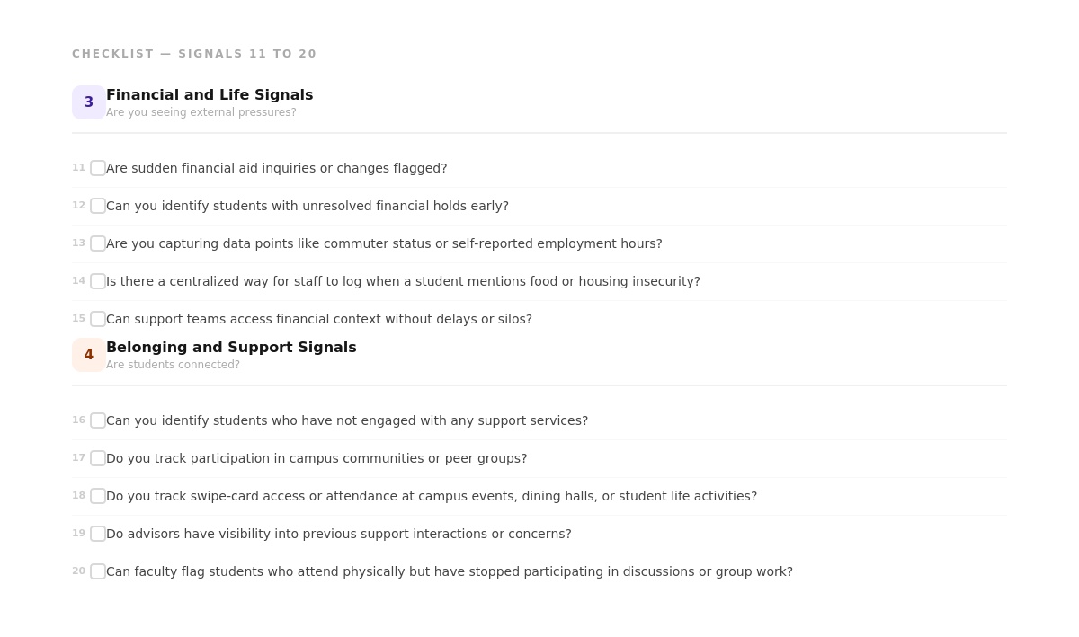Viewport: 1079px width, 637px height.
Task: Tick the unresolved financial holds checkbox
Action: 98,206
